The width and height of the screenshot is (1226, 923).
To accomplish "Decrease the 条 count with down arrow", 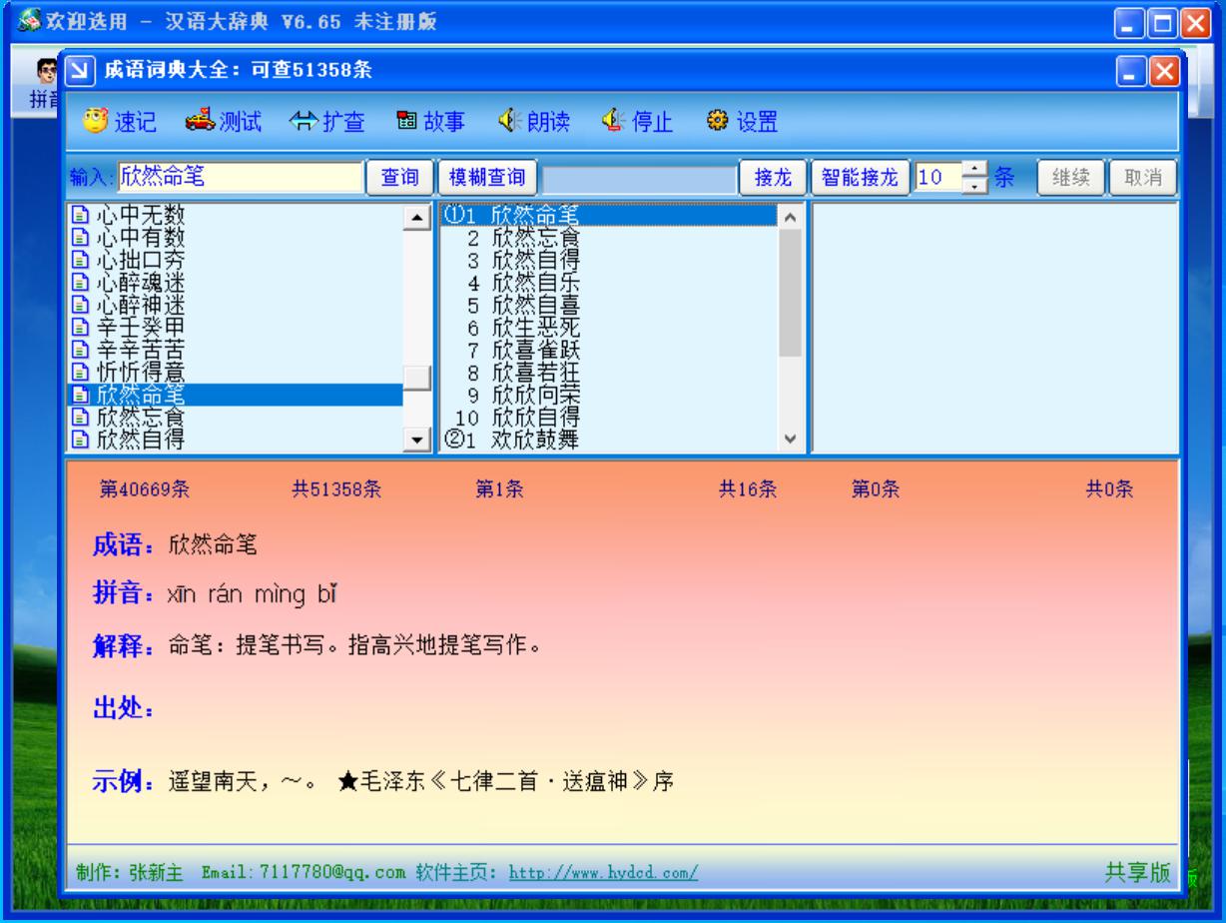I will coord(975,186).
